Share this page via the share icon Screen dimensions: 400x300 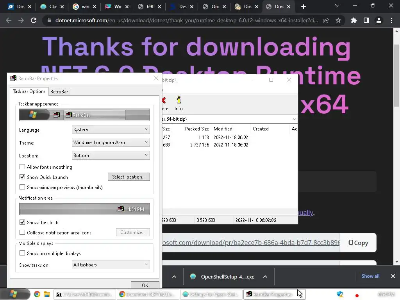326,20
